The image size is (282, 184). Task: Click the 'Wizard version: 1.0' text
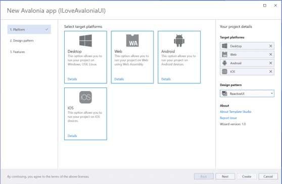[232, 124]
